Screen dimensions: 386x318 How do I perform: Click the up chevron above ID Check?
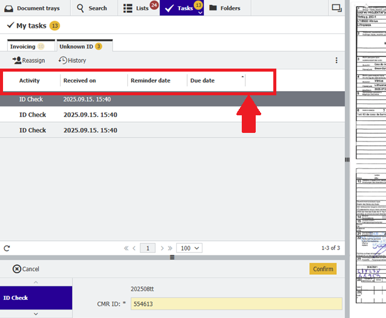(35, 282)
